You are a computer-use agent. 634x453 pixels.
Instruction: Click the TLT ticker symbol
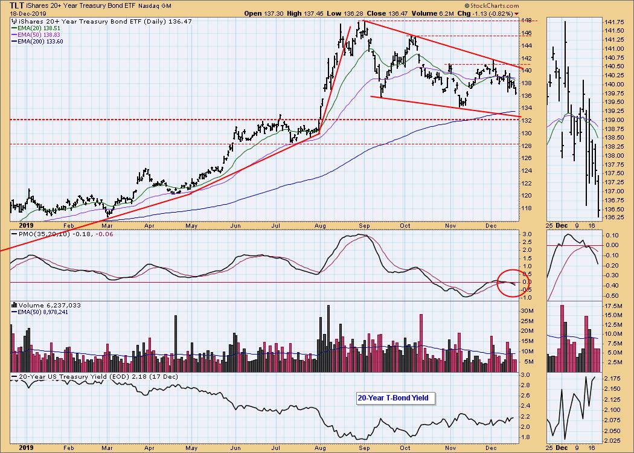16,5
